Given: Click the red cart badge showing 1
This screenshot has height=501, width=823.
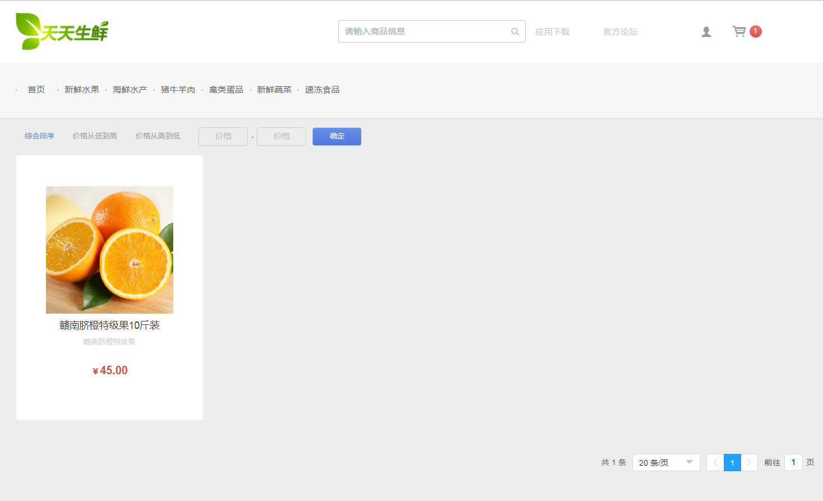Looking at the screenshot, I should pyautogui.click(x=756, y=31).
